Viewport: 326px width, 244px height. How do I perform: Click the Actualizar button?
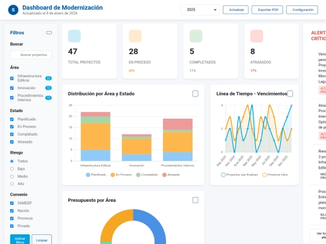click(x=235, y=10)
